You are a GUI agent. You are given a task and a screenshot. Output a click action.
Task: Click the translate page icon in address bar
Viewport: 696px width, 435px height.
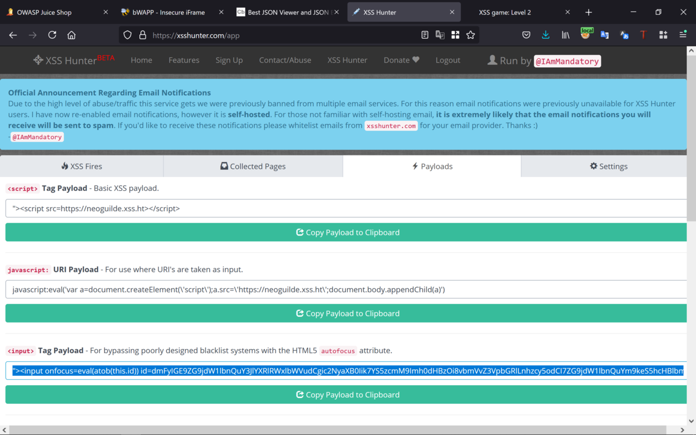point(440,35)
